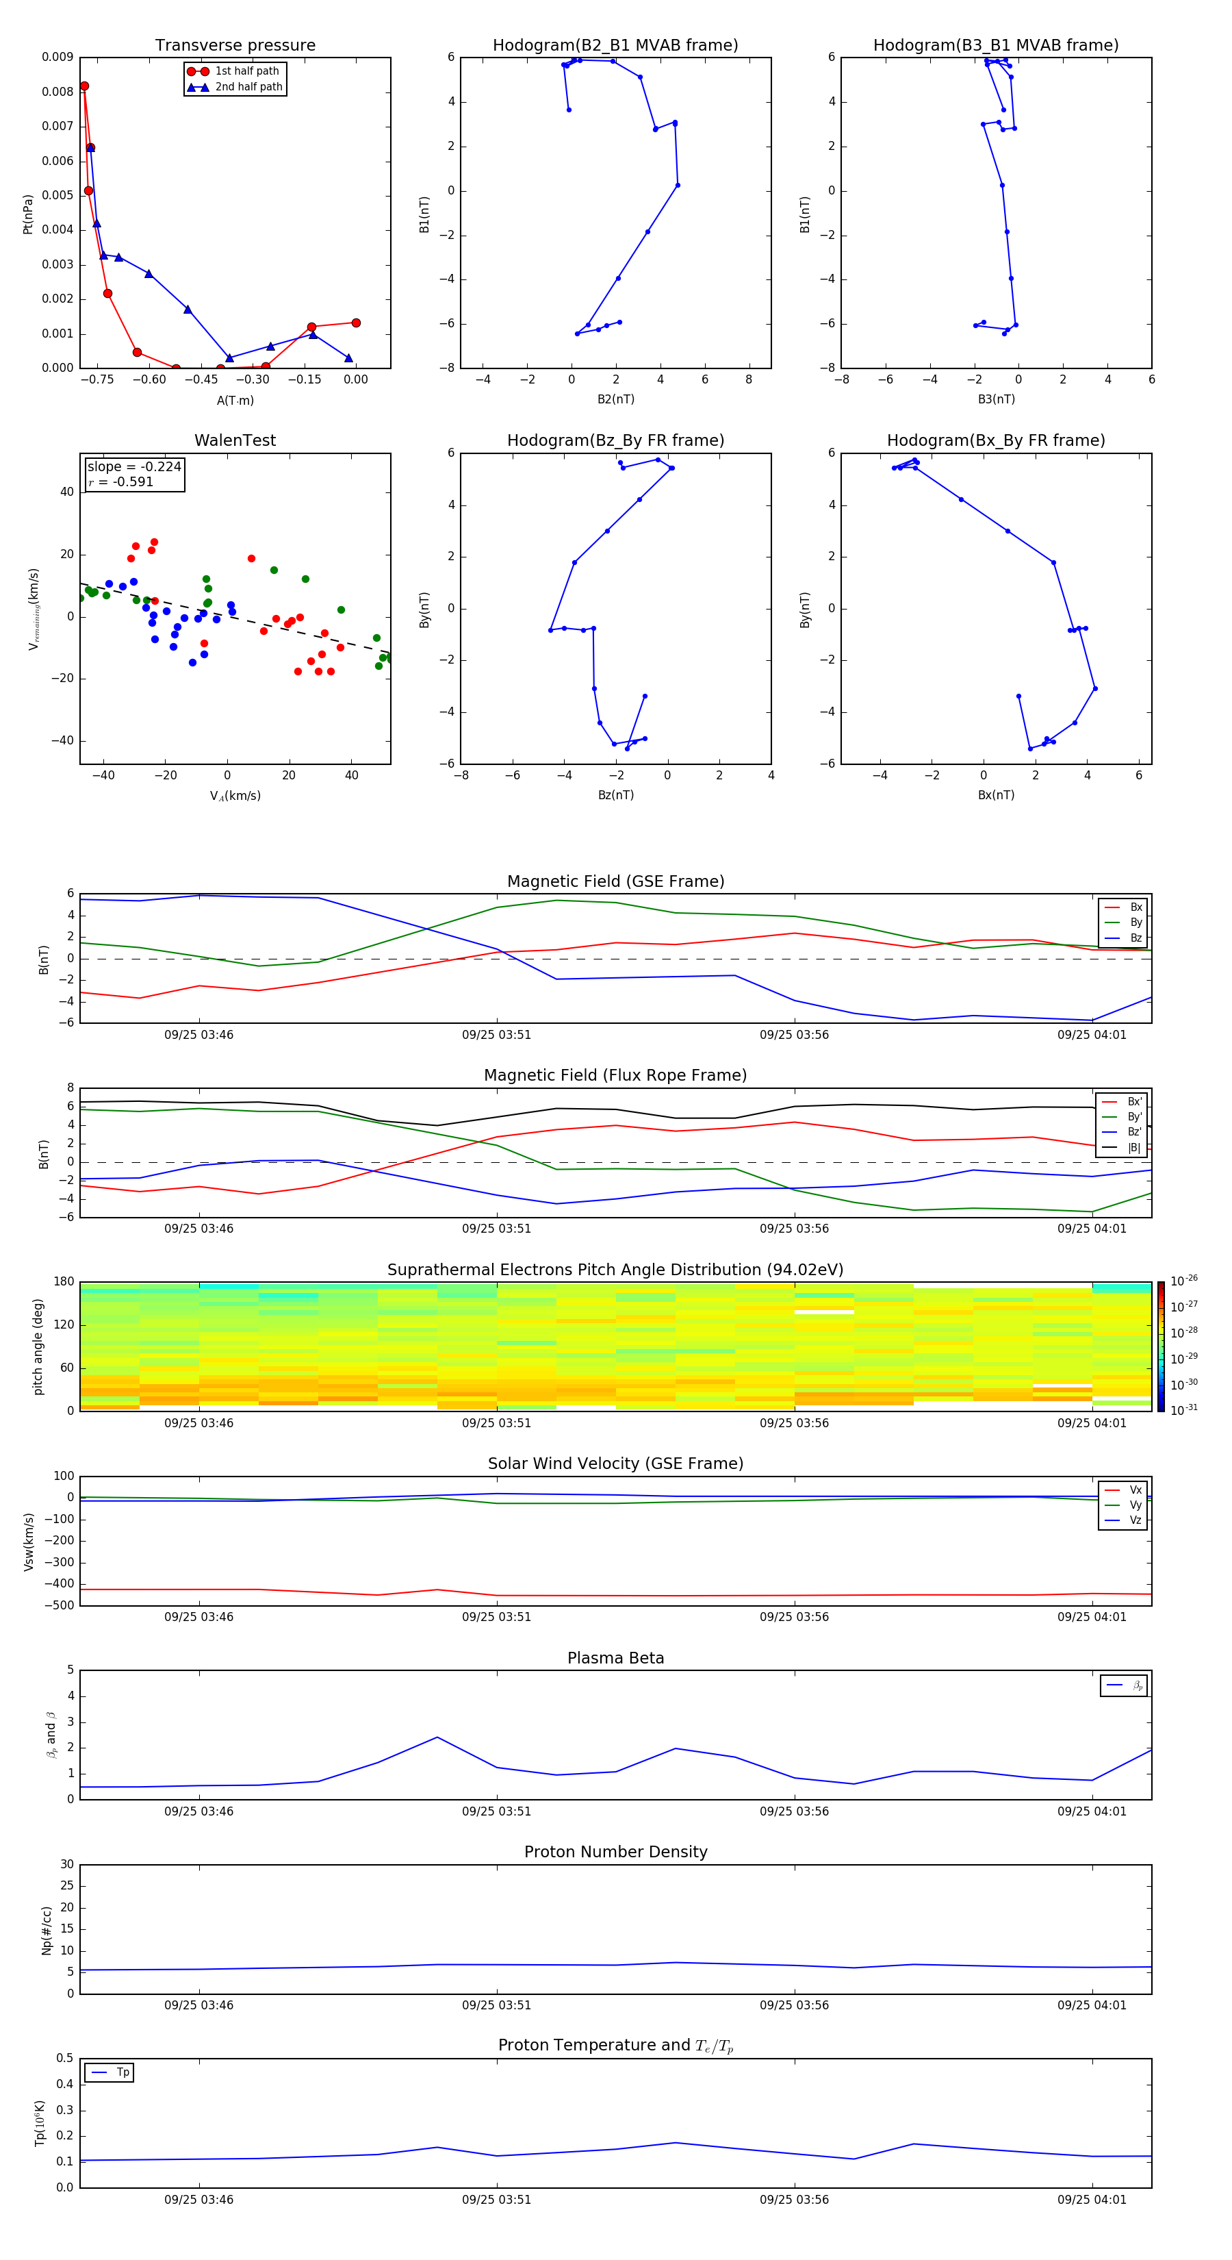This screenshot has width=1232, height=2260.
Task: Click the "V_A(km/s)" x-axis label
Action: point(235,796)
